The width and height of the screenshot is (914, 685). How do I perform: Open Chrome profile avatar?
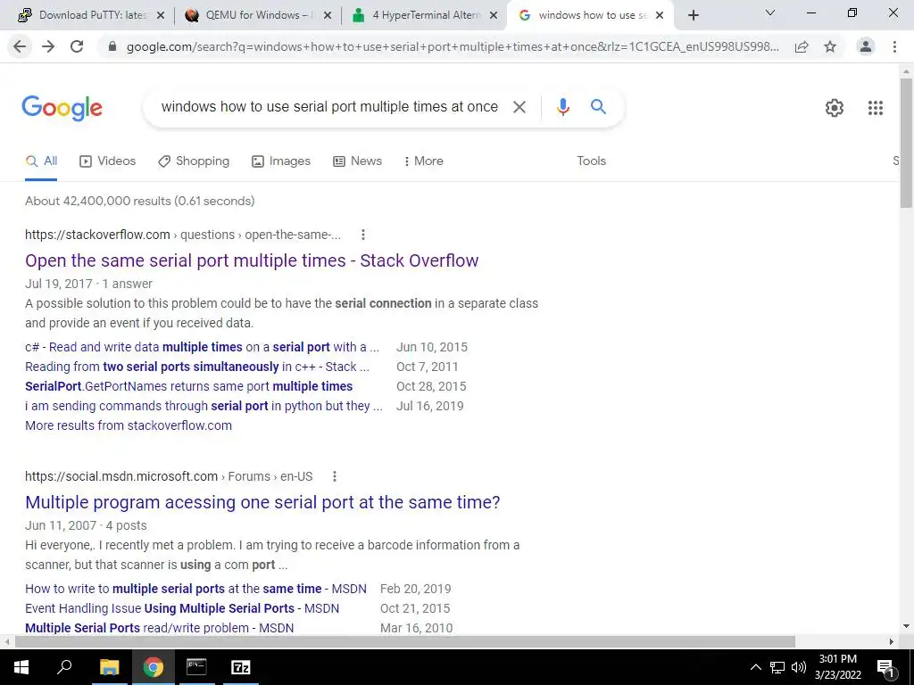click(x=866, y=46)
